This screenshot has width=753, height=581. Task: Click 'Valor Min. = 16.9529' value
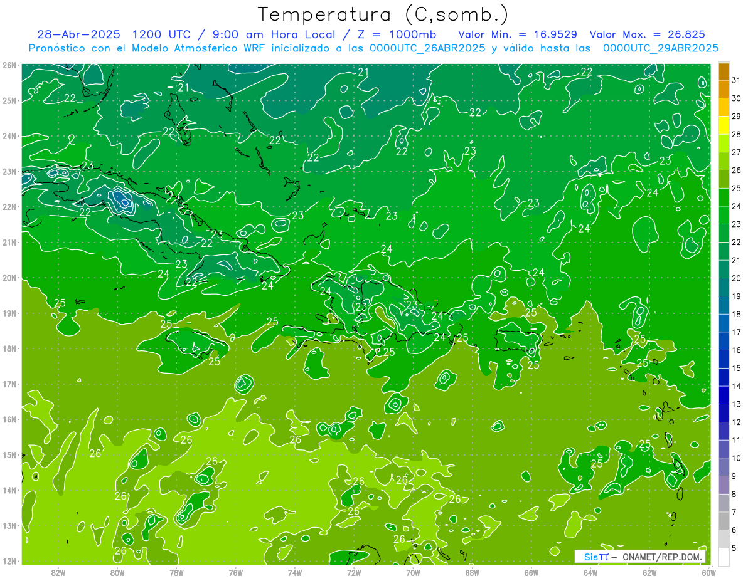coord(518,34)
